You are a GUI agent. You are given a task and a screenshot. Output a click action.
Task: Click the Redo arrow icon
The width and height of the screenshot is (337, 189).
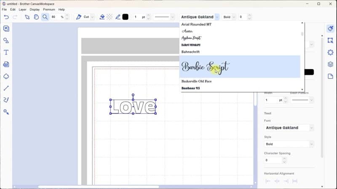pyautogui.click(x=15, y=17)
